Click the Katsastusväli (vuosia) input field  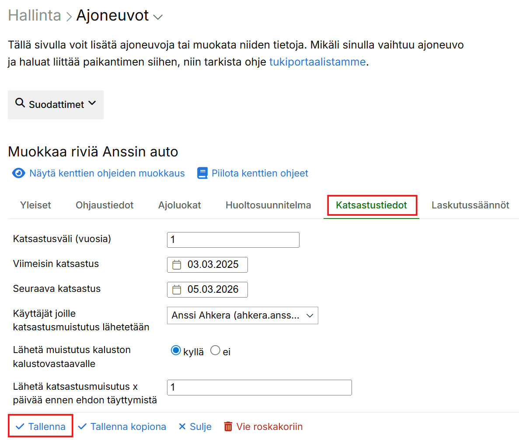233,240
